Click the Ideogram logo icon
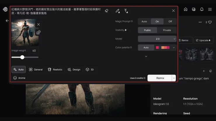The image size is (216, 121). tap(5, 9)
